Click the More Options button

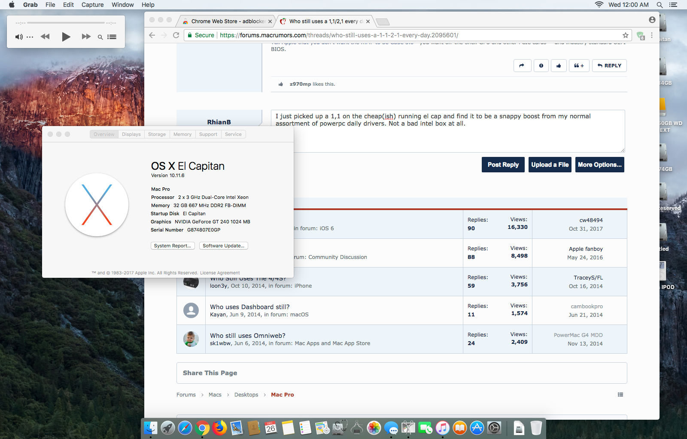pos(600,165)
